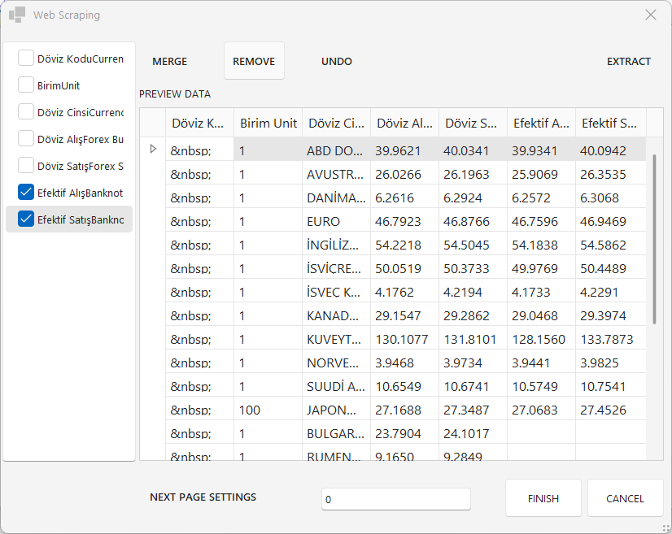
Task: Toggle off the Efektif Satış checkbox
Action: point(26,219)
